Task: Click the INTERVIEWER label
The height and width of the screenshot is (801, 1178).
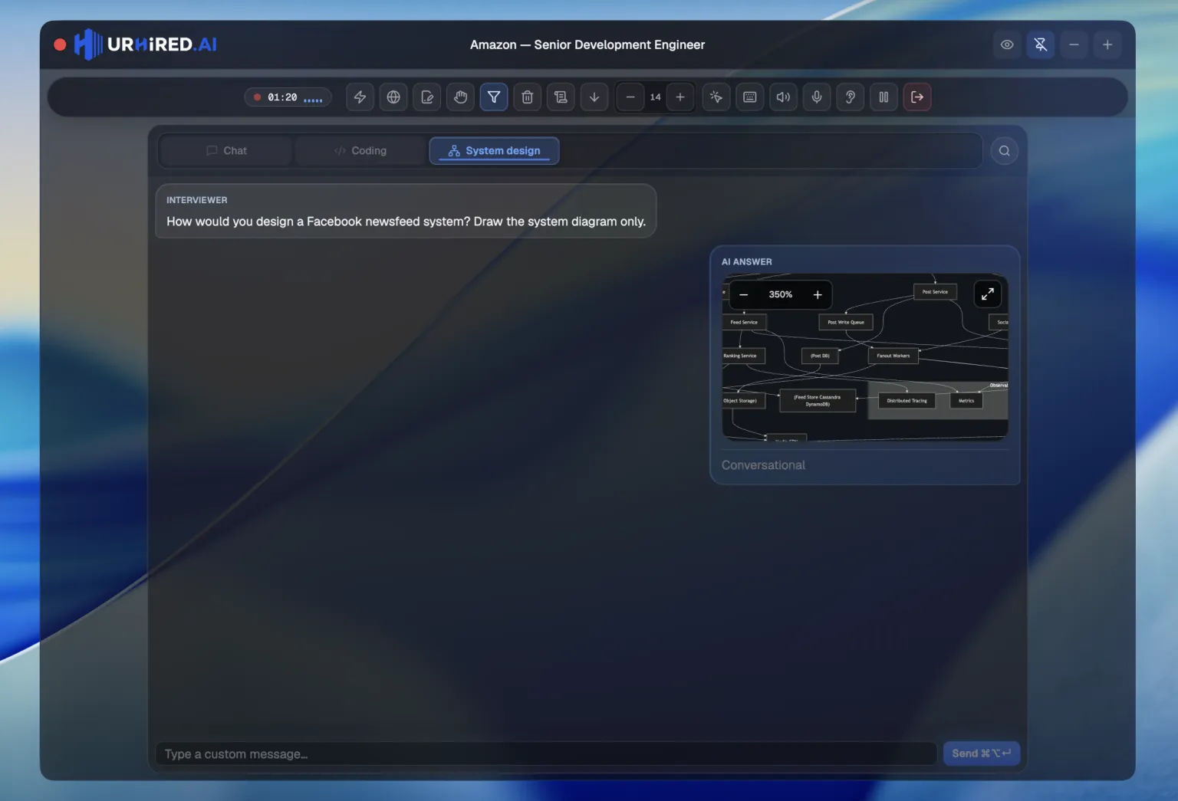Action: pyautogui.click(x=197, y=200)
